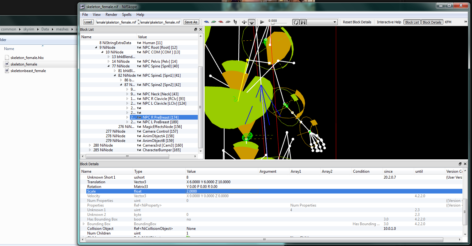Click the green eye view icon
This screenshot has height=246, width=472.
click(x=214, y=22)
